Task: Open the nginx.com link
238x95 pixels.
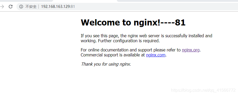Action: (x=156, y=55)
